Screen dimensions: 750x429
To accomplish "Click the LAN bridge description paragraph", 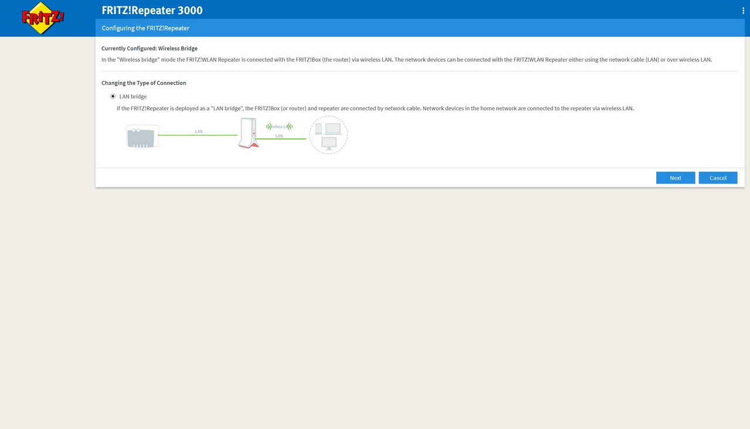I will click(375, 108).
